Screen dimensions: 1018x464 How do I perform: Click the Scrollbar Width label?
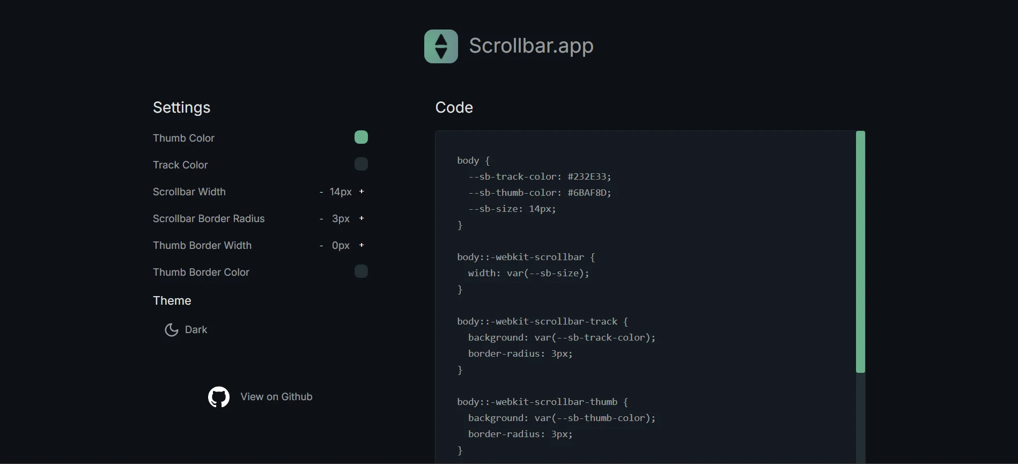(189, 192)
